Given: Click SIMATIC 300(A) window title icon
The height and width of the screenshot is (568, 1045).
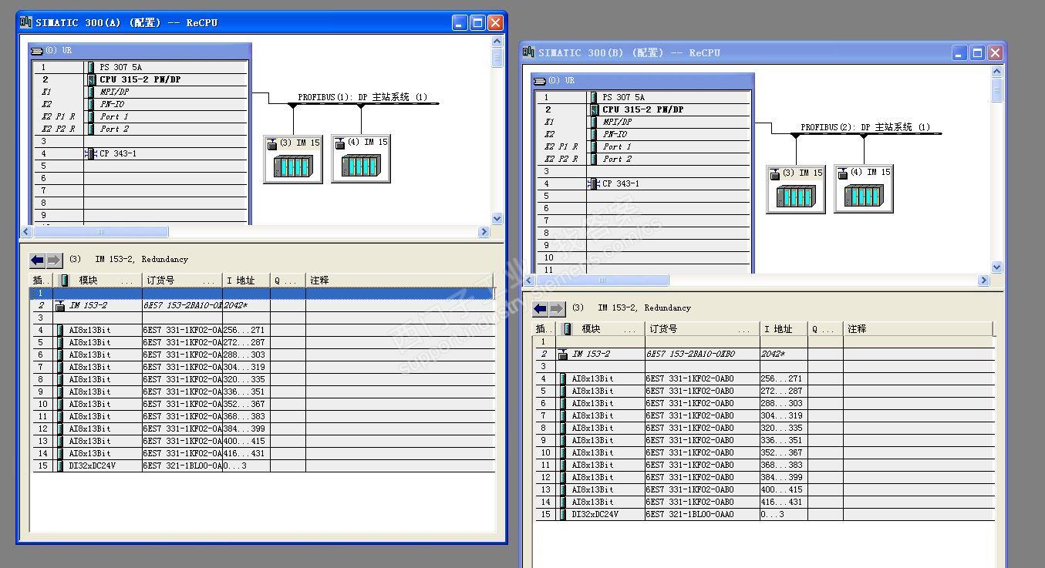Looking at the screenshot, I should tap(26, 22).
